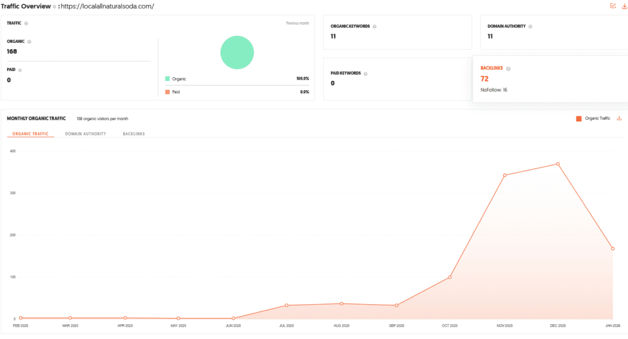Click the NOV 2025 data point
This screenshot has height=339, width=628.
[x=504, y=175]
